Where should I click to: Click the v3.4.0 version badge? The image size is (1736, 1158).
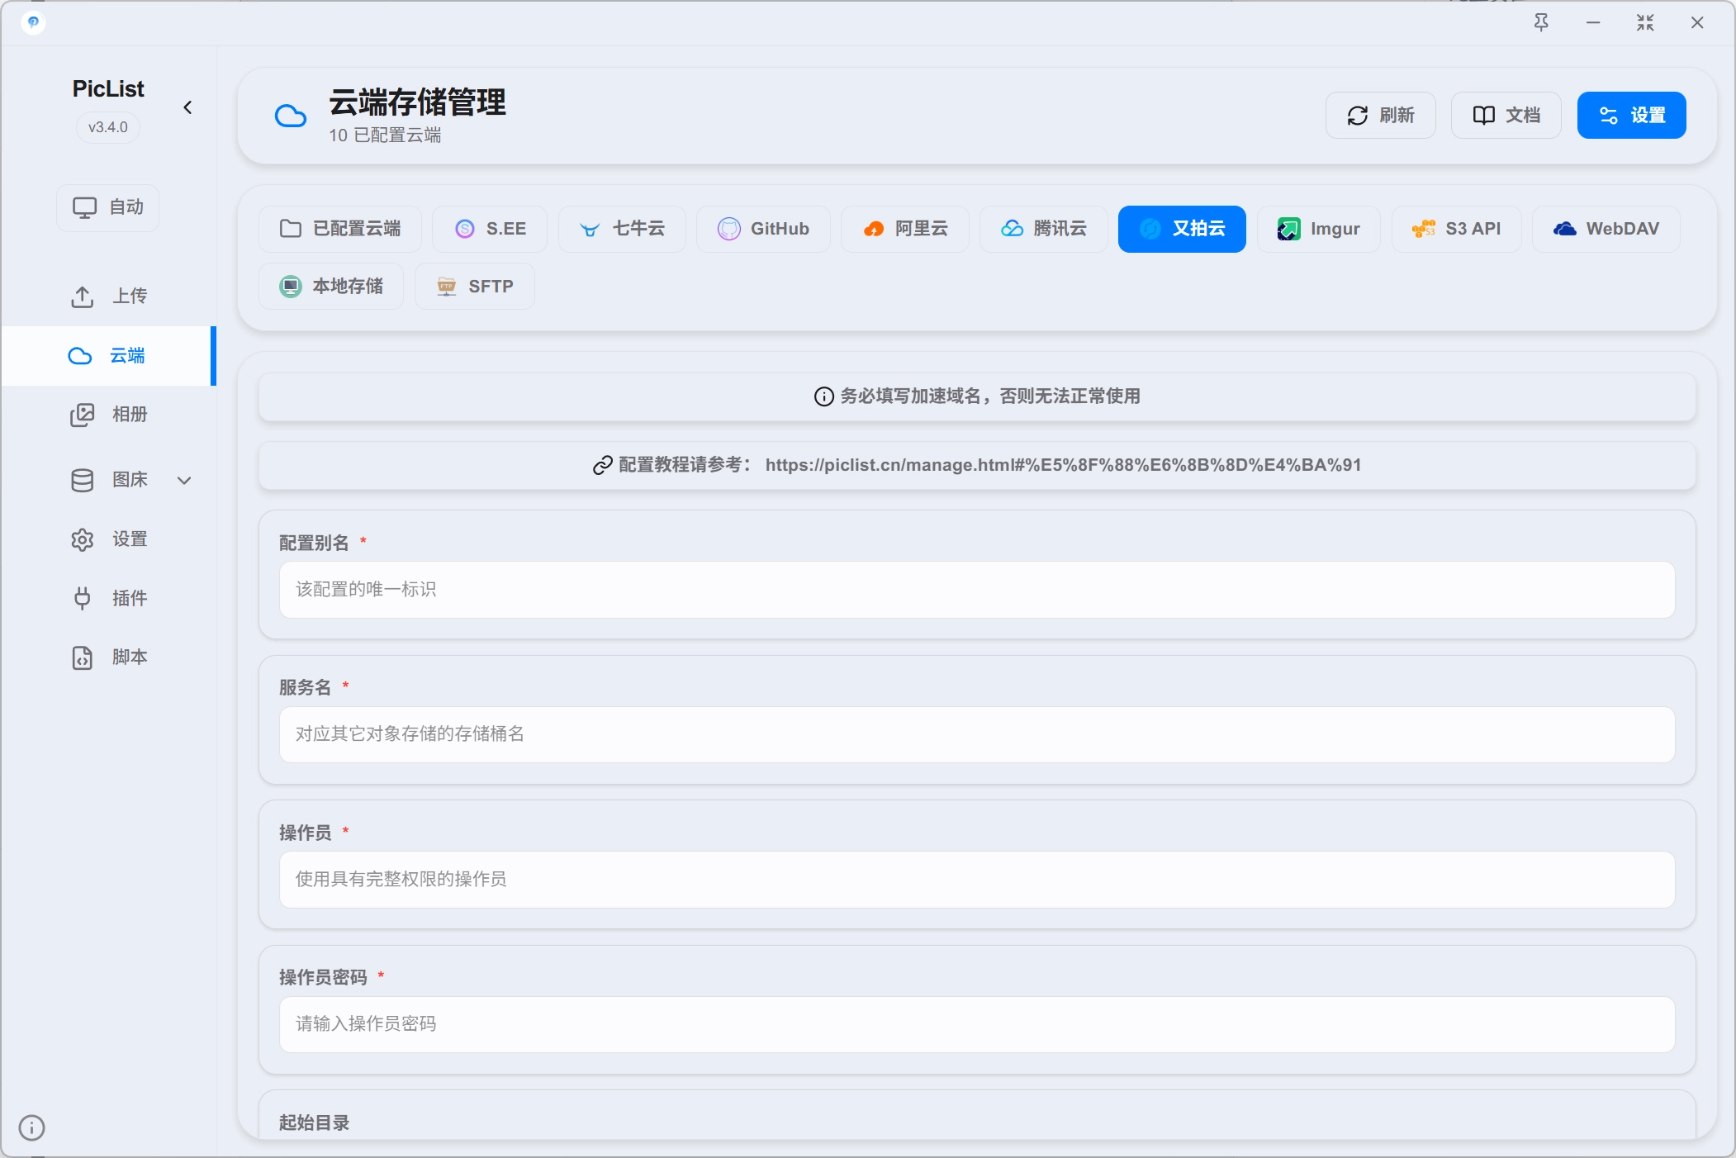(x=108, y=127)
